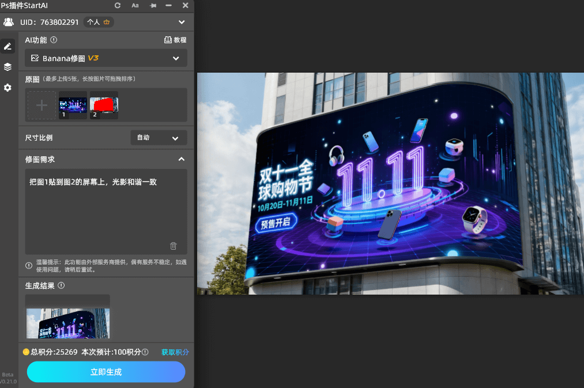Select the pencil edit tool in sidebar
The width and height of the screenshot is (584, 388).
click(7, 46)
